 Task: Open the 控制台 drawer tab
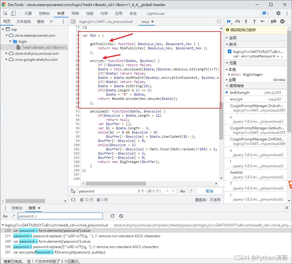point(17,208)
